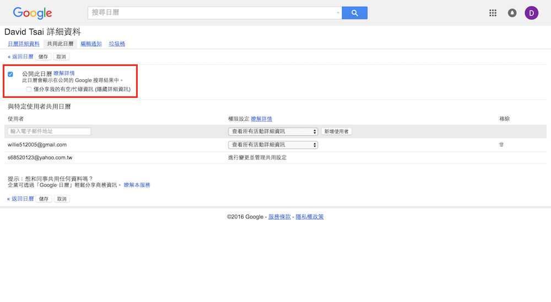Open permission dropdown for willie512005@gmail.com

tap(273, 145)
